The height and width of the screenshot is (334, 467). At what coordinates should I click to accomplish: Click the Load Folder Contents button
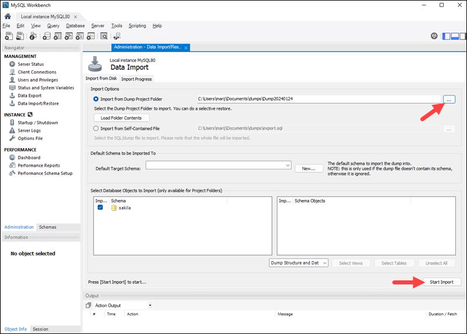point(121,118)
